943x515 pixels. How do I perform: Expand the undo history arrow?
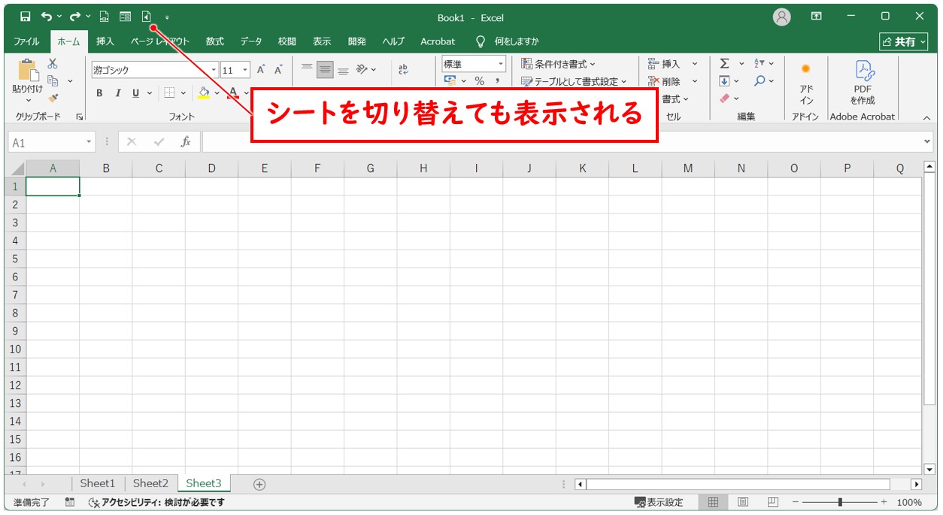(59, 17)
